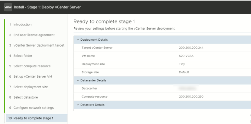
Task: Select step 10 Ready to complete stage 1
Action: [37, 118]
